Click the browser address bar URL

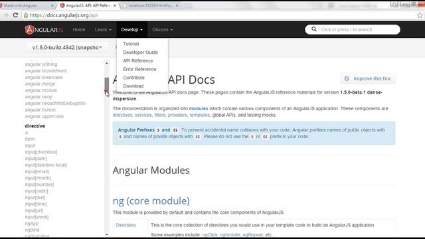64,15
